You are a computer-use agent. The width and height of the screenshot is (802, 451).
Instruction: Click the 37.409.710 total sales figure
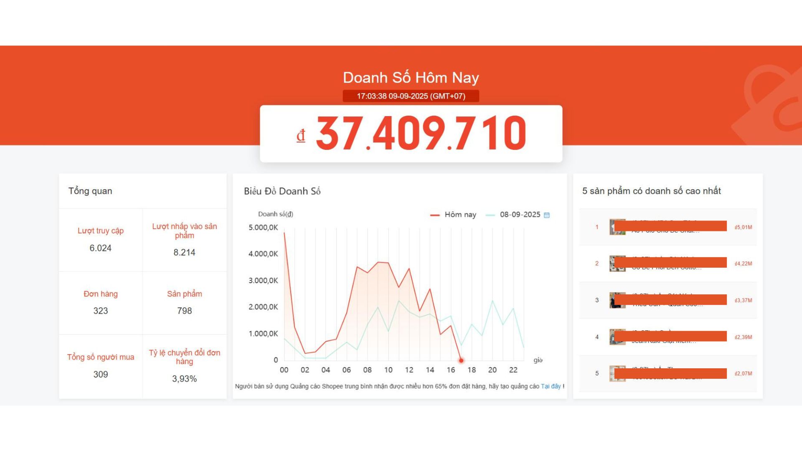(421, 134)
